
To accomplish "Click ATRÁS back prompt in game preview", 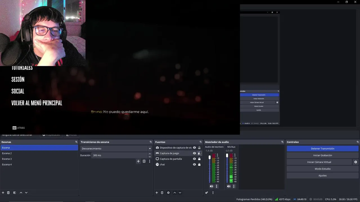I will (x=19, y=128).
